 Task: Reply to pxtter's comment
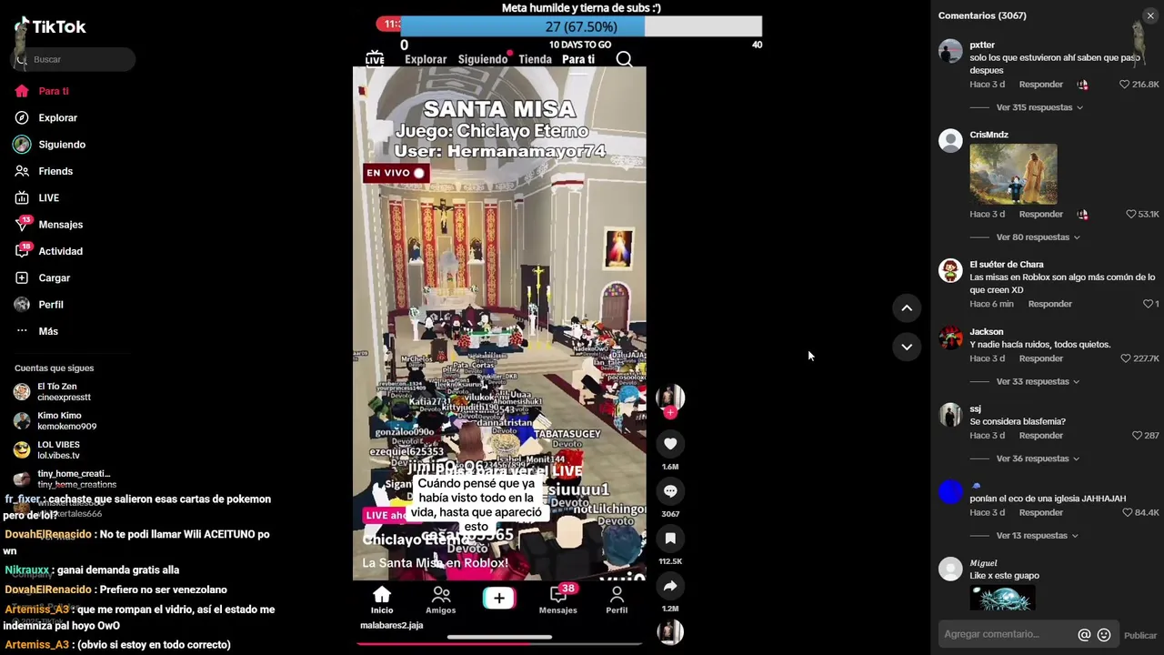1041,85
